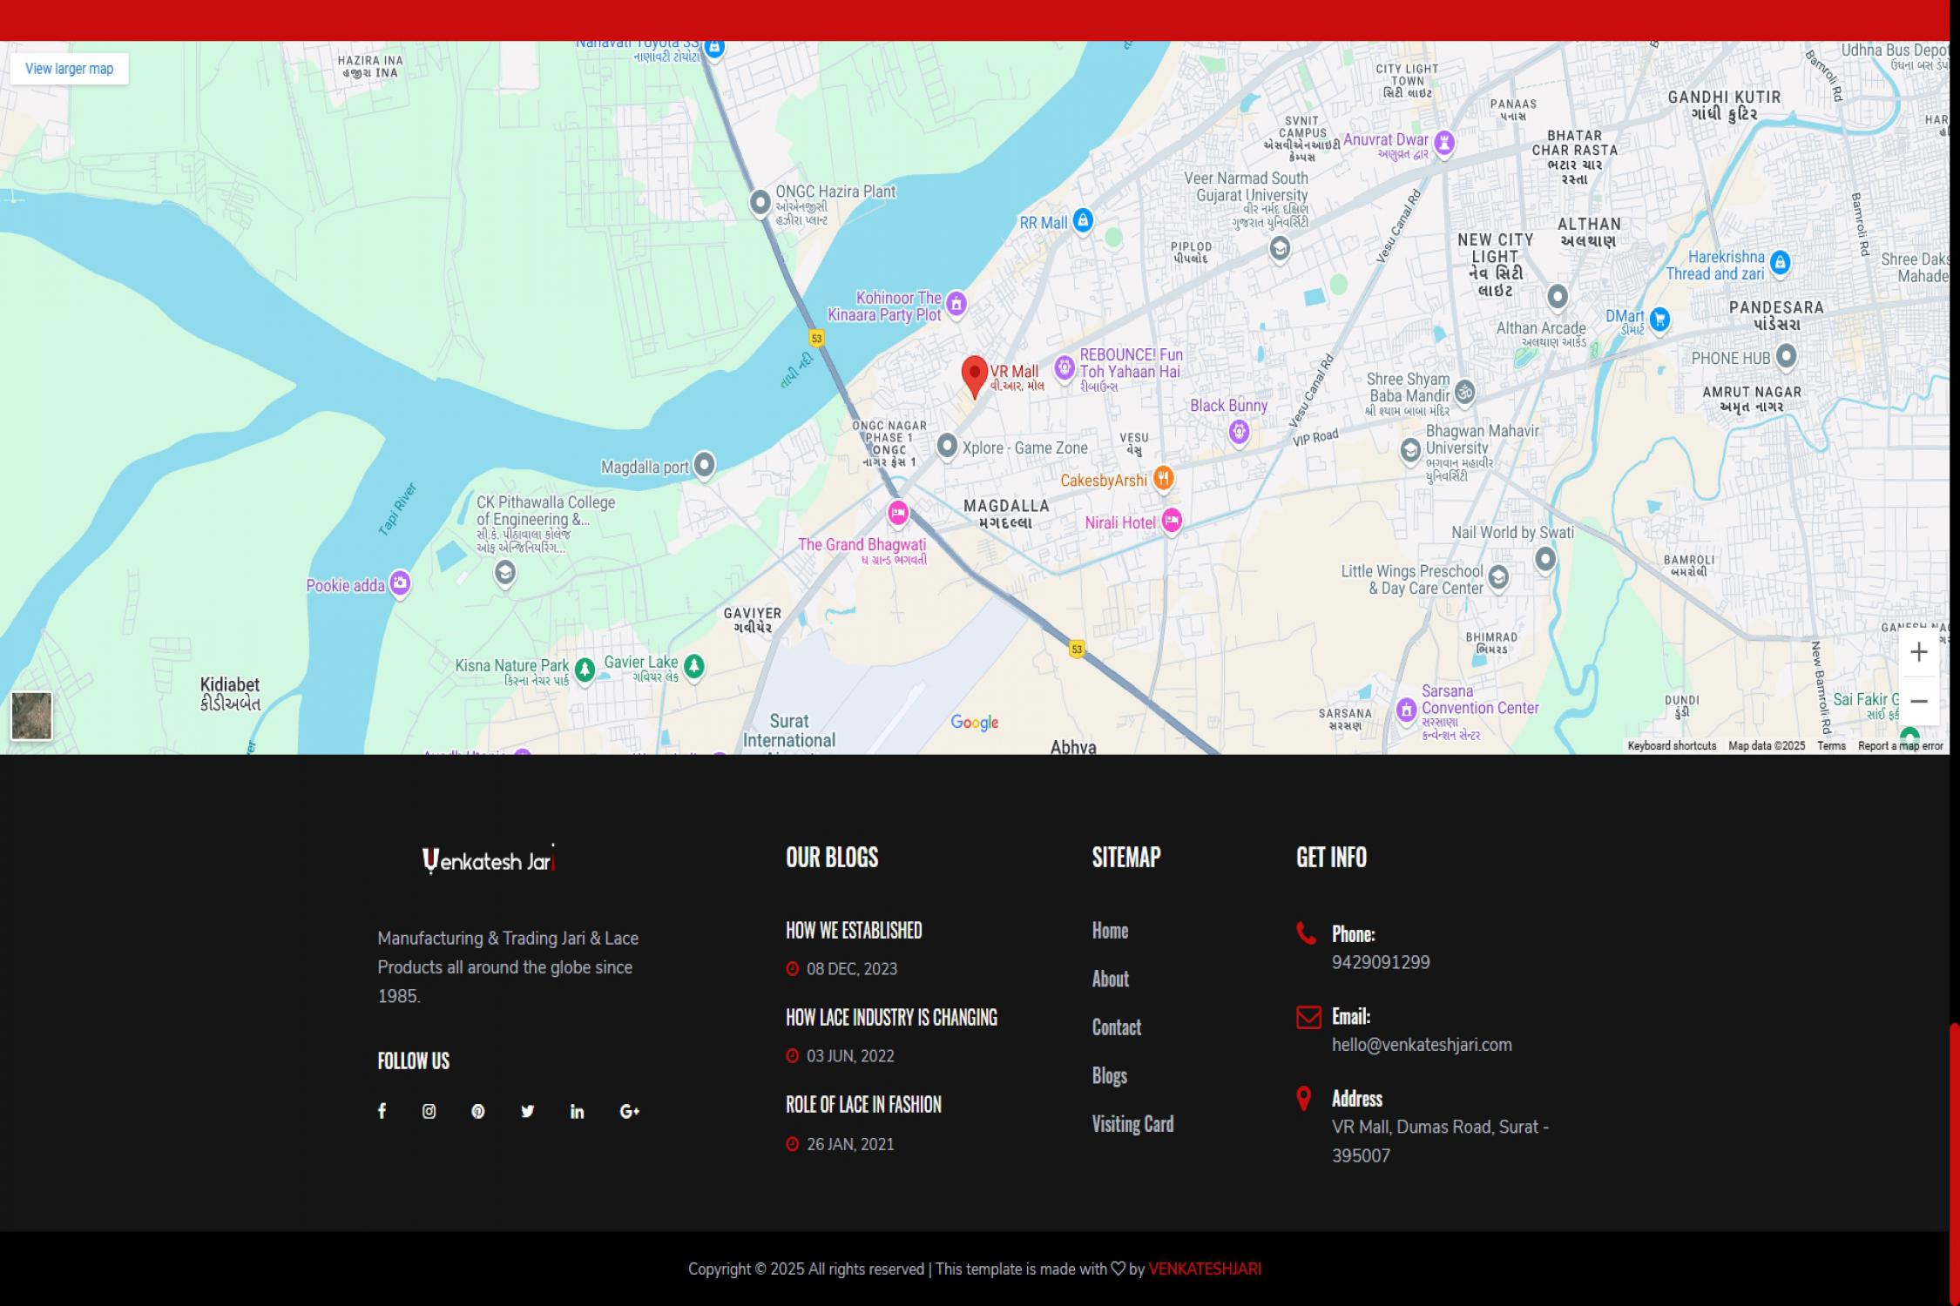
Task: Click the DMart shopping cart marker
Action: pos(1659,319)
